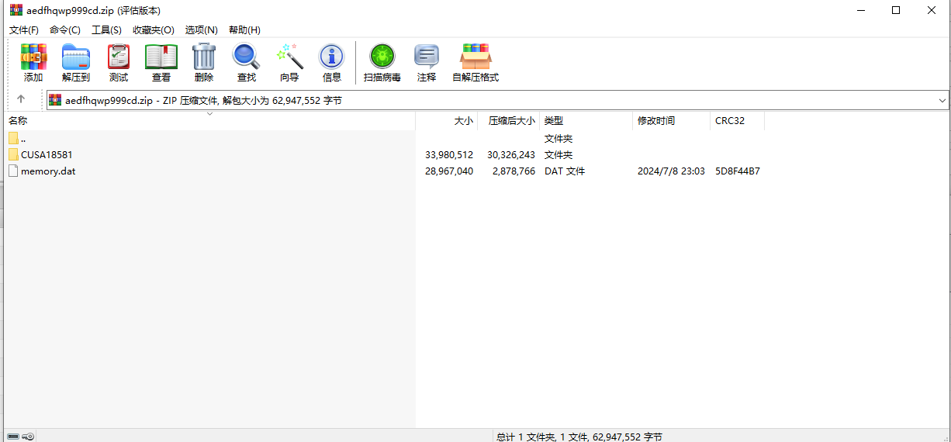The width and height of the screenshot is (951, 442).
Task: Click the 查找 (Find) magnifier icon
Action: pyautogui.click(x=247, y=57)
